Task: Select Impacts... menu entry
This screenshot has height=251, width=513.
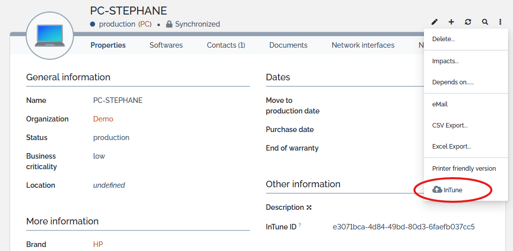Action: [445, 61]
